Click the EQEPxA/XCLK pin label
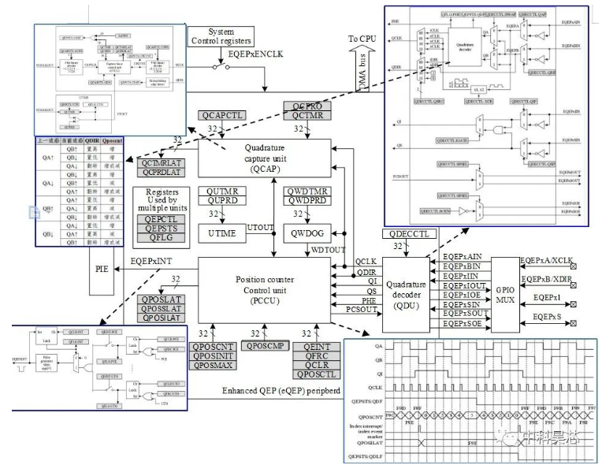 point(546,261)
